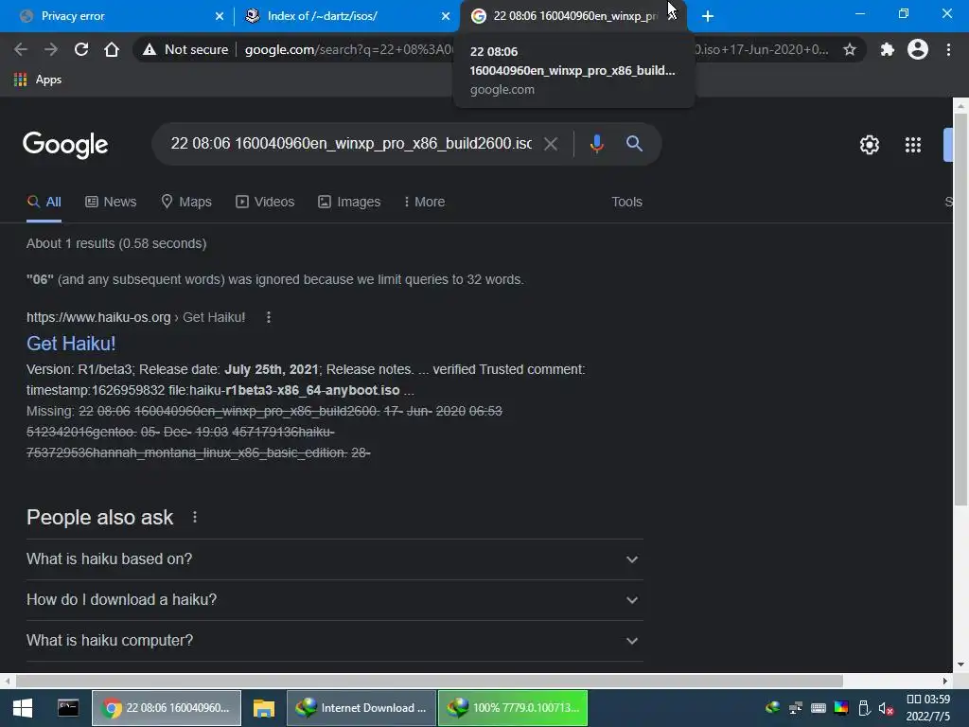
Task: Submit search with the magnifier icon
Action: coord(634,144)
